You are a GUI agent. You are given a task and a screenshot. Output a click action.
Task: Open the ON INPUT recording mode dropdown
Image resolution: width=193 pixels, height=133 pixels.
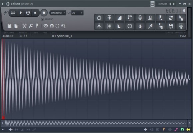click(x=58, y=13)
